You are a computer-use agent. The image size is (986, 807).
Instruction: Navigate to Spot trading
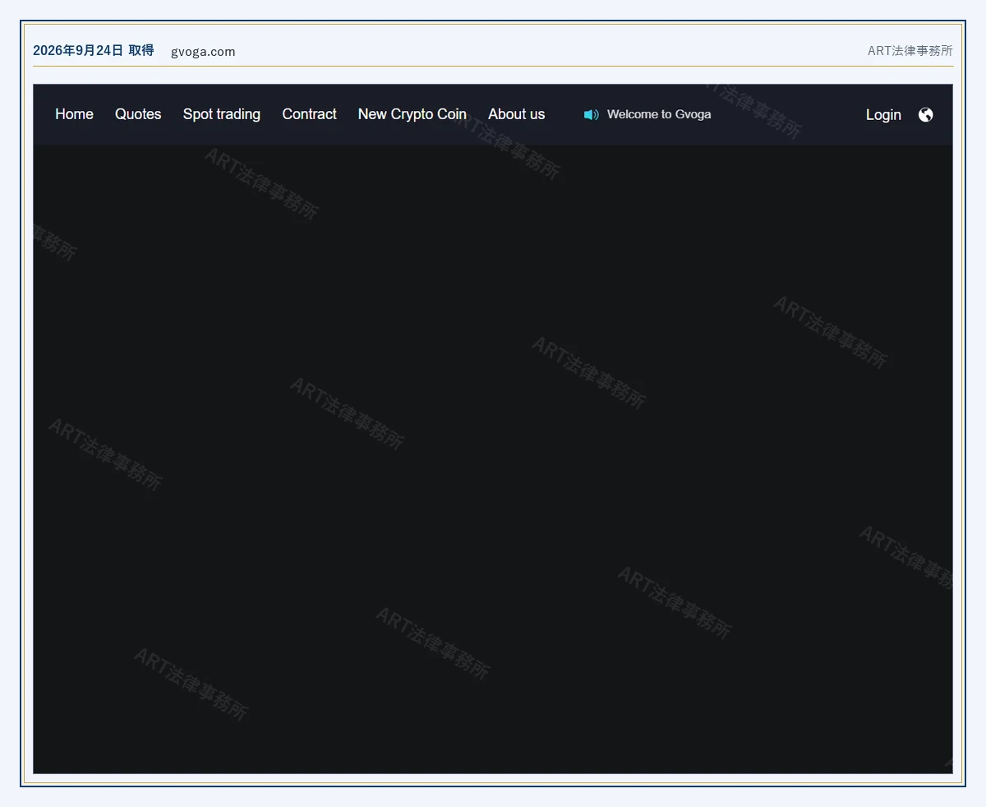coord(222,114)
